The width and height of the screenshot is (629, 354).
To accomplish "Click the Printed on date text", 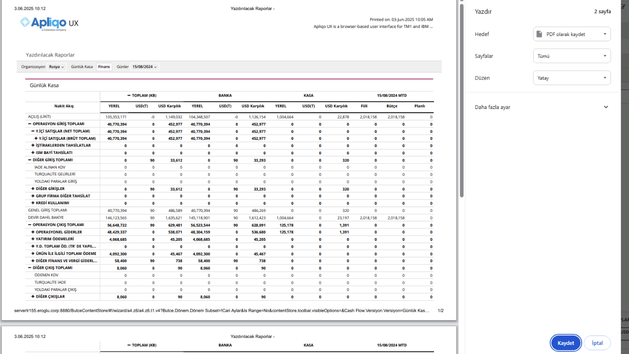I will point(401,19).
